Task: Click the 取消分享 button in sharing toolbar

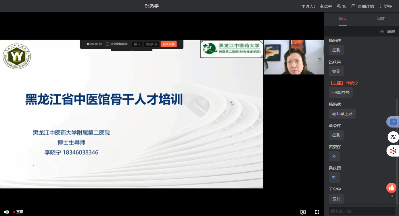Action: click(151, 44)
